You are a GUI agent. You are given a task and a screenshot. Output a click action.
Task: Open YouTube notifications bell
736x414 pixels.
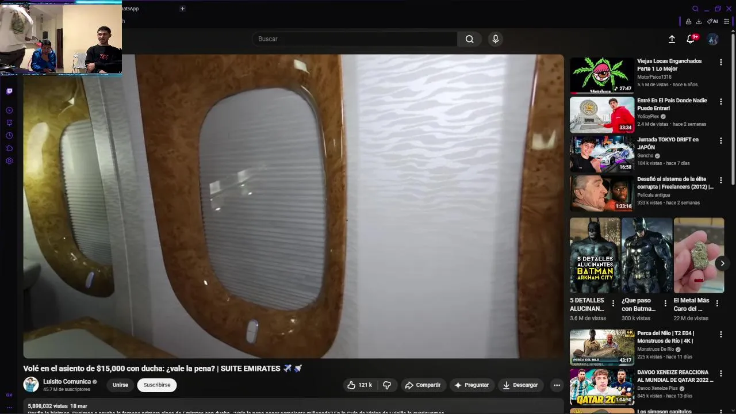(691, 39)
